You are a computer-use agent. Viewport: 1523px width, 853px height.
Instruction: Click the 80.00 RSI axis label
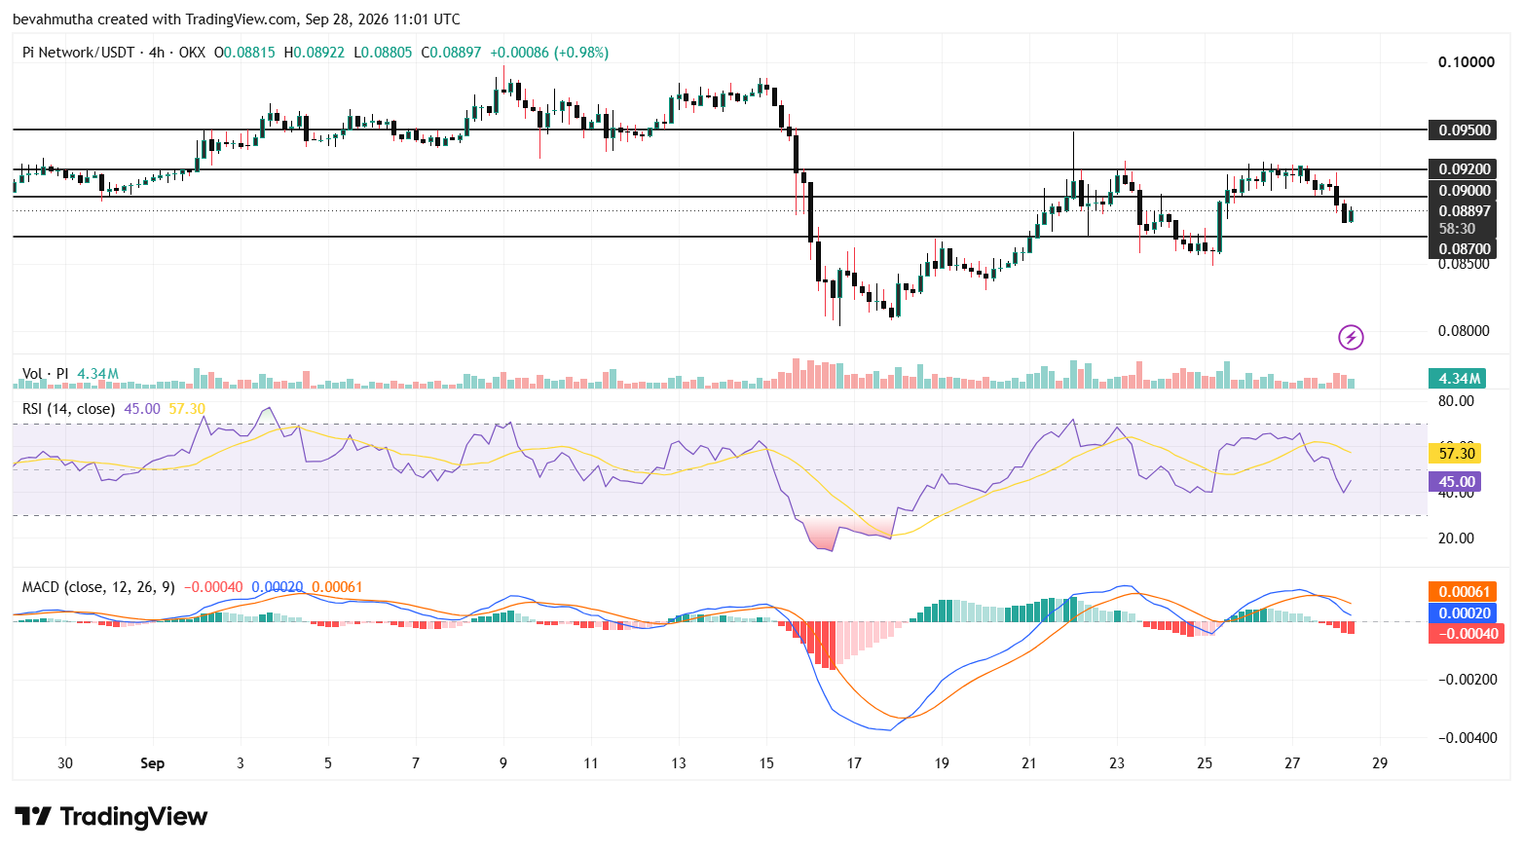pos(1457,401)
